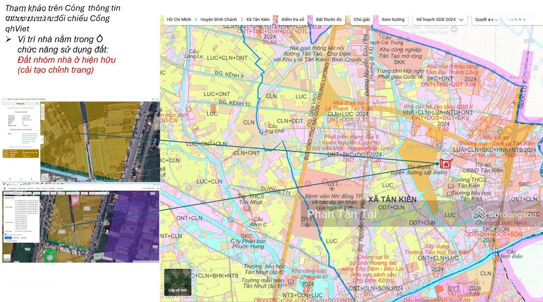Screen dimensions: 543x302
Task: Open the Quyết định dropdown
Action: click(485, 20)
